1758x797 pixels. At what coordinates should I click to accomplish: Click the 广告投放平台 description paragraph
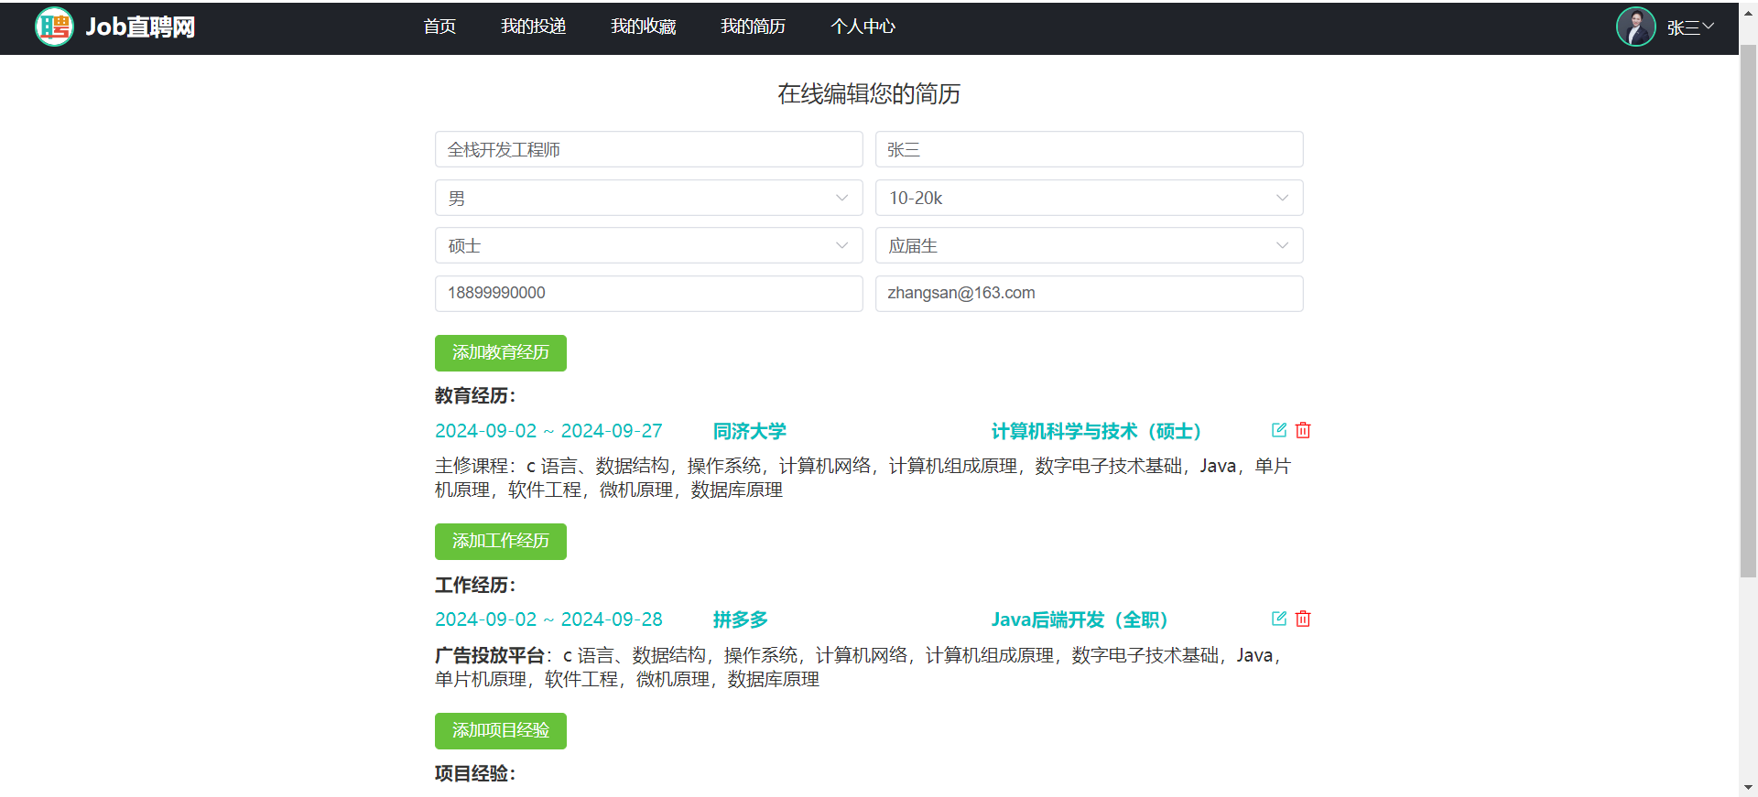[859, 667]
